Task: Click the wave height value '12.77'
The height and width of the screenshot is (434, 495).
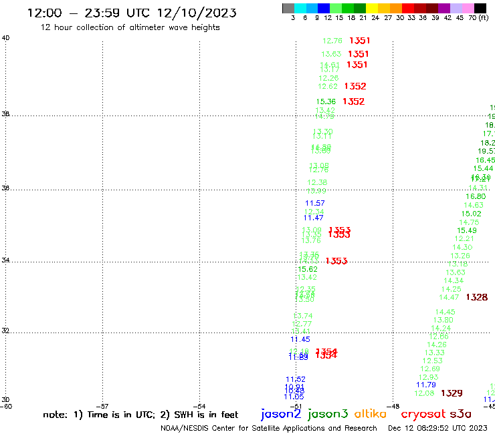Action: click(302, 324)
